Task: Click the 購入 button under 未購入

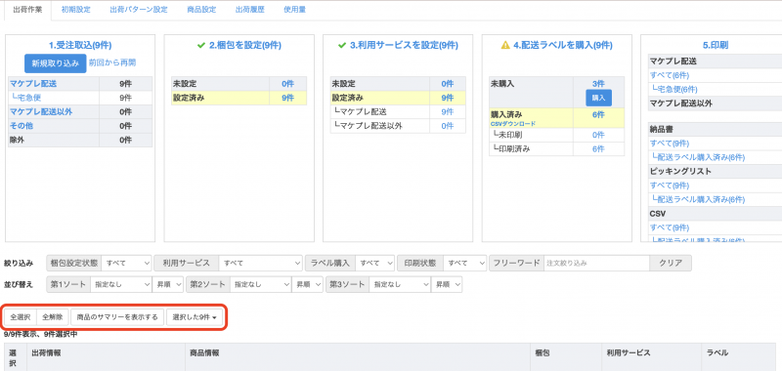Action: click(x=598, y=98)
